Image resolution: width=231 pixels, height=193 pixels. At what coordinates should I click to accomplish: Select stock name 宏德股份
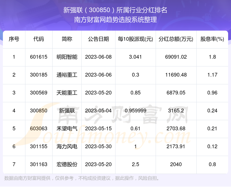pos(67,164)
